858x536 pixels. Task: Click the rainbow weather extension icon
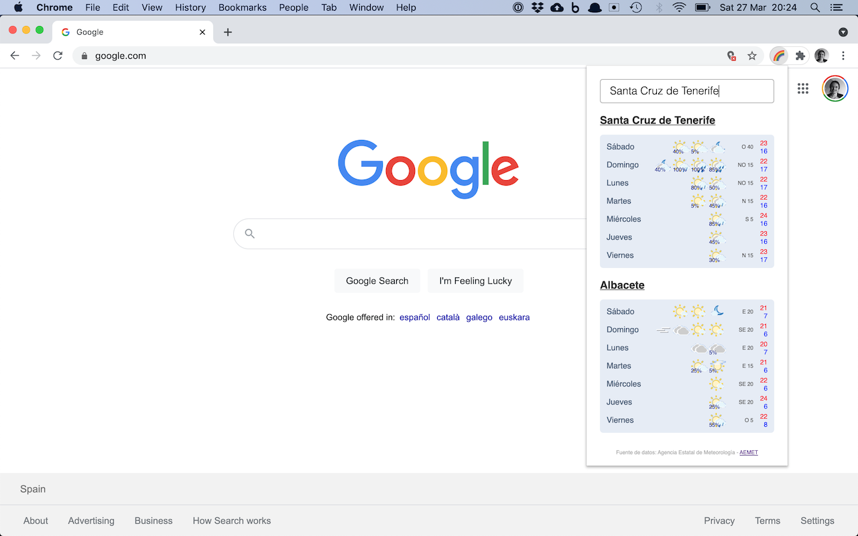point(778,56)
